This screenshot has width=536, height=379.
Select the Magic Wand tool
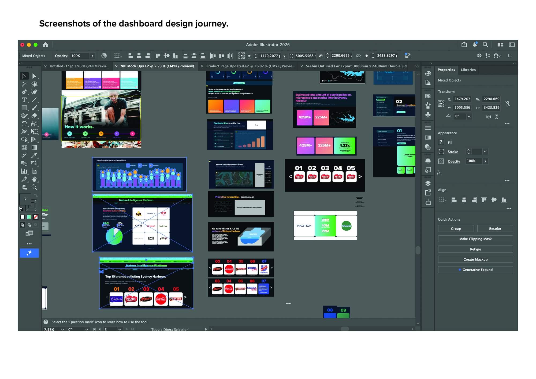[24, 84]
